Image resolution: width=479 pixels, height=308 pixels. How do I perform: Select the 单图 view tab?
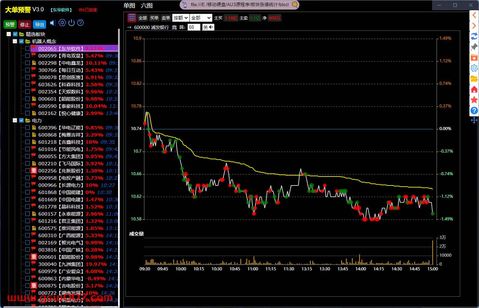click(129, 5)
